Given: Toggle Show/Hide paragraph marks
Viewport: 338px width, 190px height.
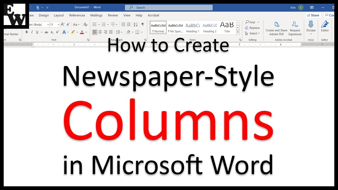Looking at the screenshot, I should tap(143, 24).
